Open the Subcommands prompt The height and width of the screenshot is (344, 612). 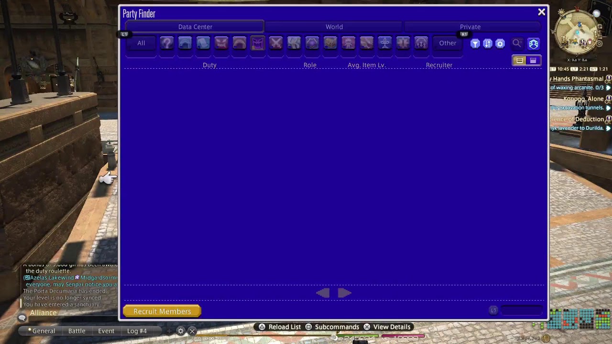[x=332, y=327]
